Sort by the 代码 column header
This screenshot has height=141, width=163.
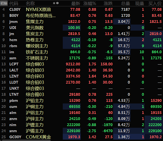click(14, 3)
